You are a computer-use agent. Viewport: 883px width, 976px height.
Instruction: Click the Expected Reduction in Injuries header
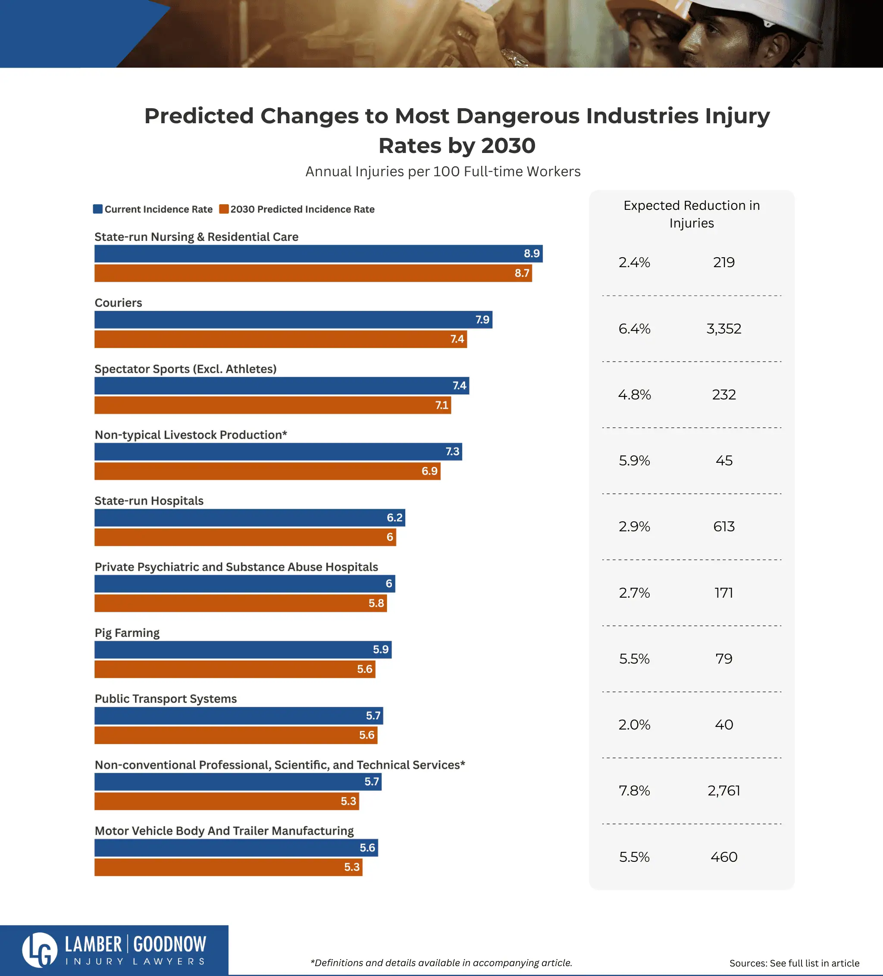(x=691, y=214)
